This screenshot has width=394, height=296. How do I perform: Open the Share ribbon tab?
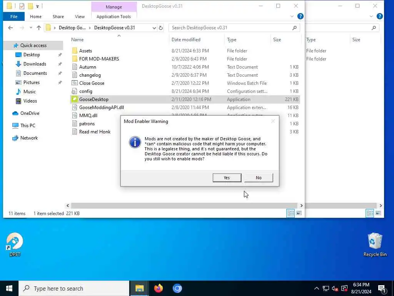point(58,17)
